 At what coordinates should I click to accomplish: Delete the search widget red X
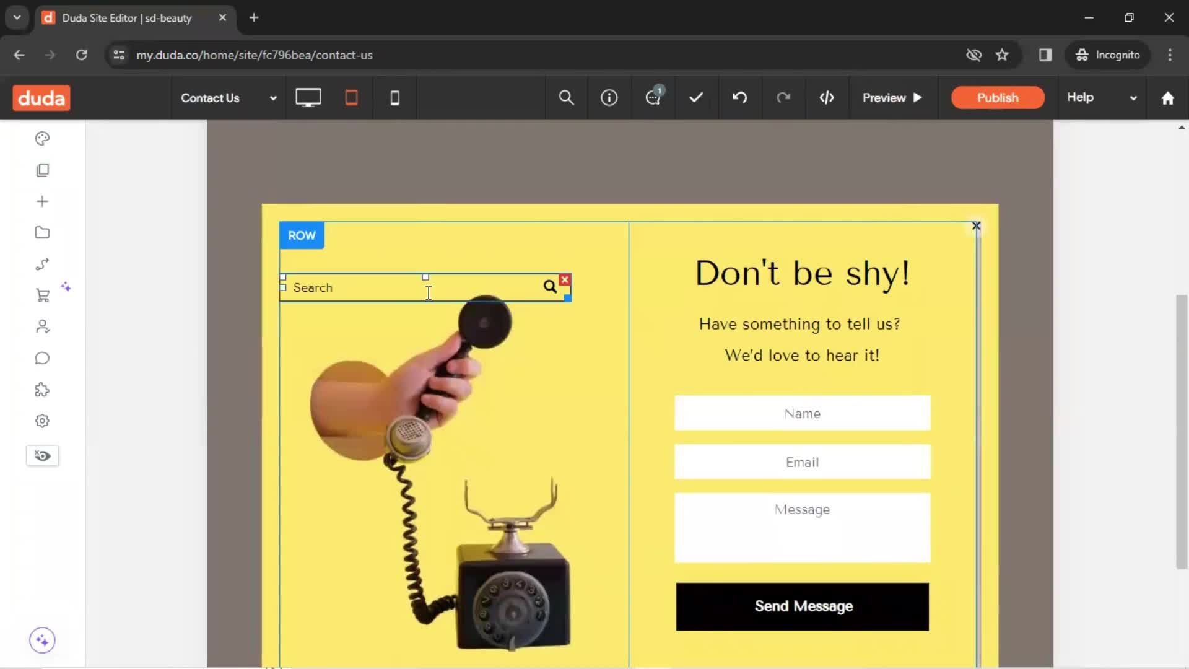[x=565, y=279]
